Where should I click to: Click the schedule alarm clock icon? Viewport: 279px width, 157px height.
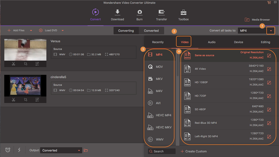pos(8,150)
